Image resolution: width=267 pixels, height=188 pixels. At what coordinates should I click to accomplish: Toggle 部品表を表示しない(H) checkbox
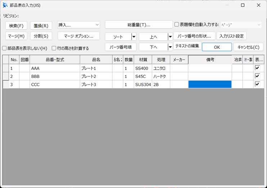click(4, 48)
